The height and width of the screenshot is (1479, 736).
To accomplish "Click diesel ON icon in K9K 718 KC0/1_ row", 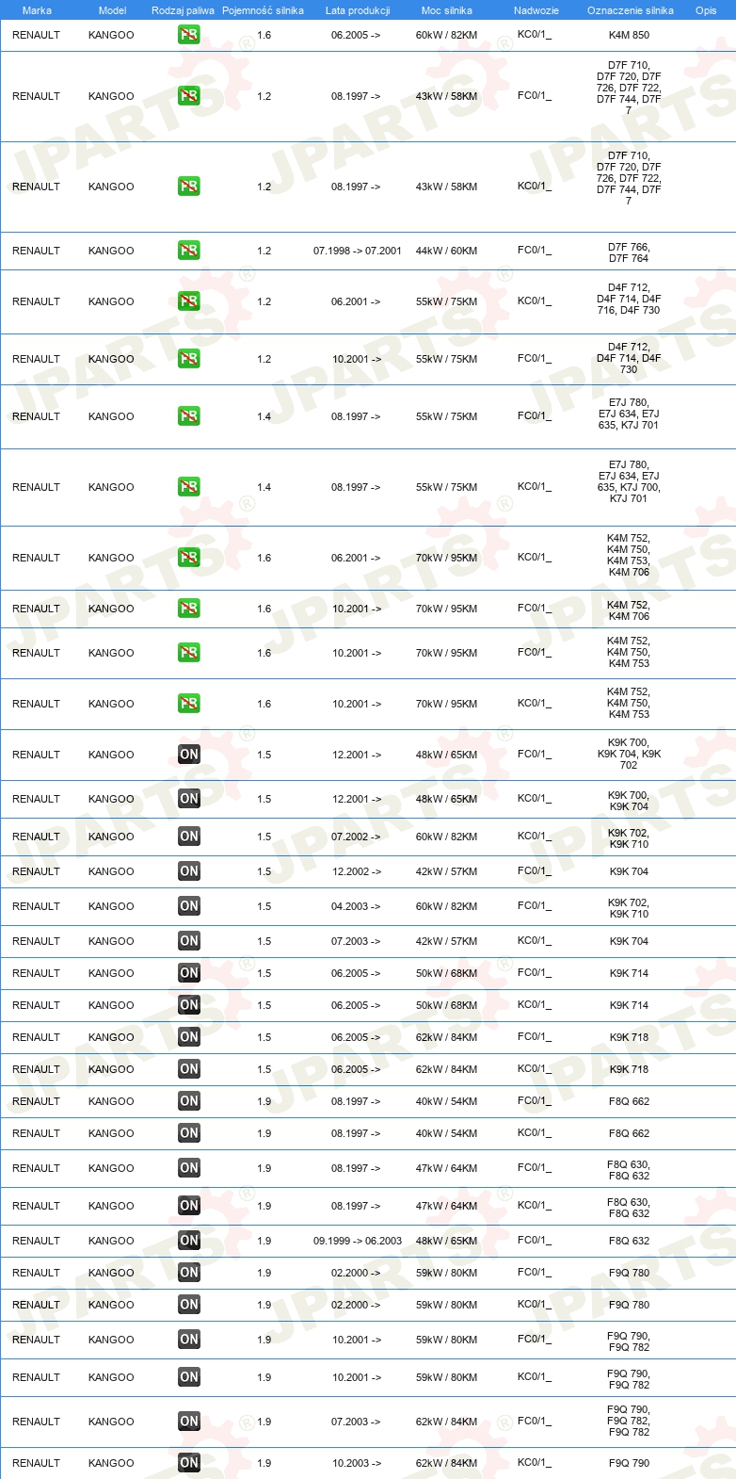I will [189, 1069].
